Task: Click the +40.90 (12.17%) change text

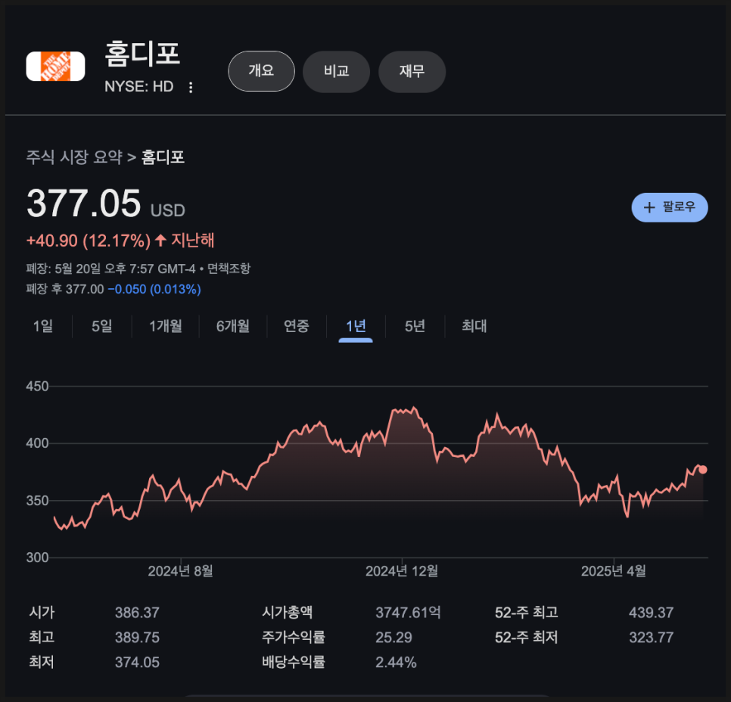Action: (x=89, y=241)
